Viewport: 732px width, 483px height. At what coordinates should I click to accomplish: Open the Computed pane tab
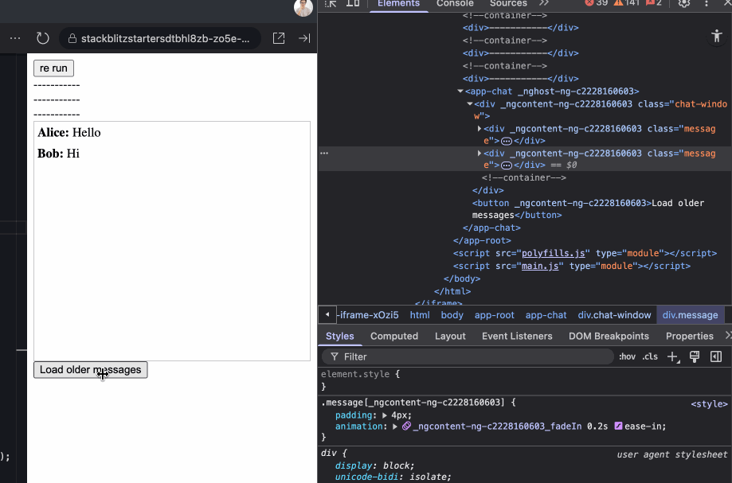click(x=394, y=336)
